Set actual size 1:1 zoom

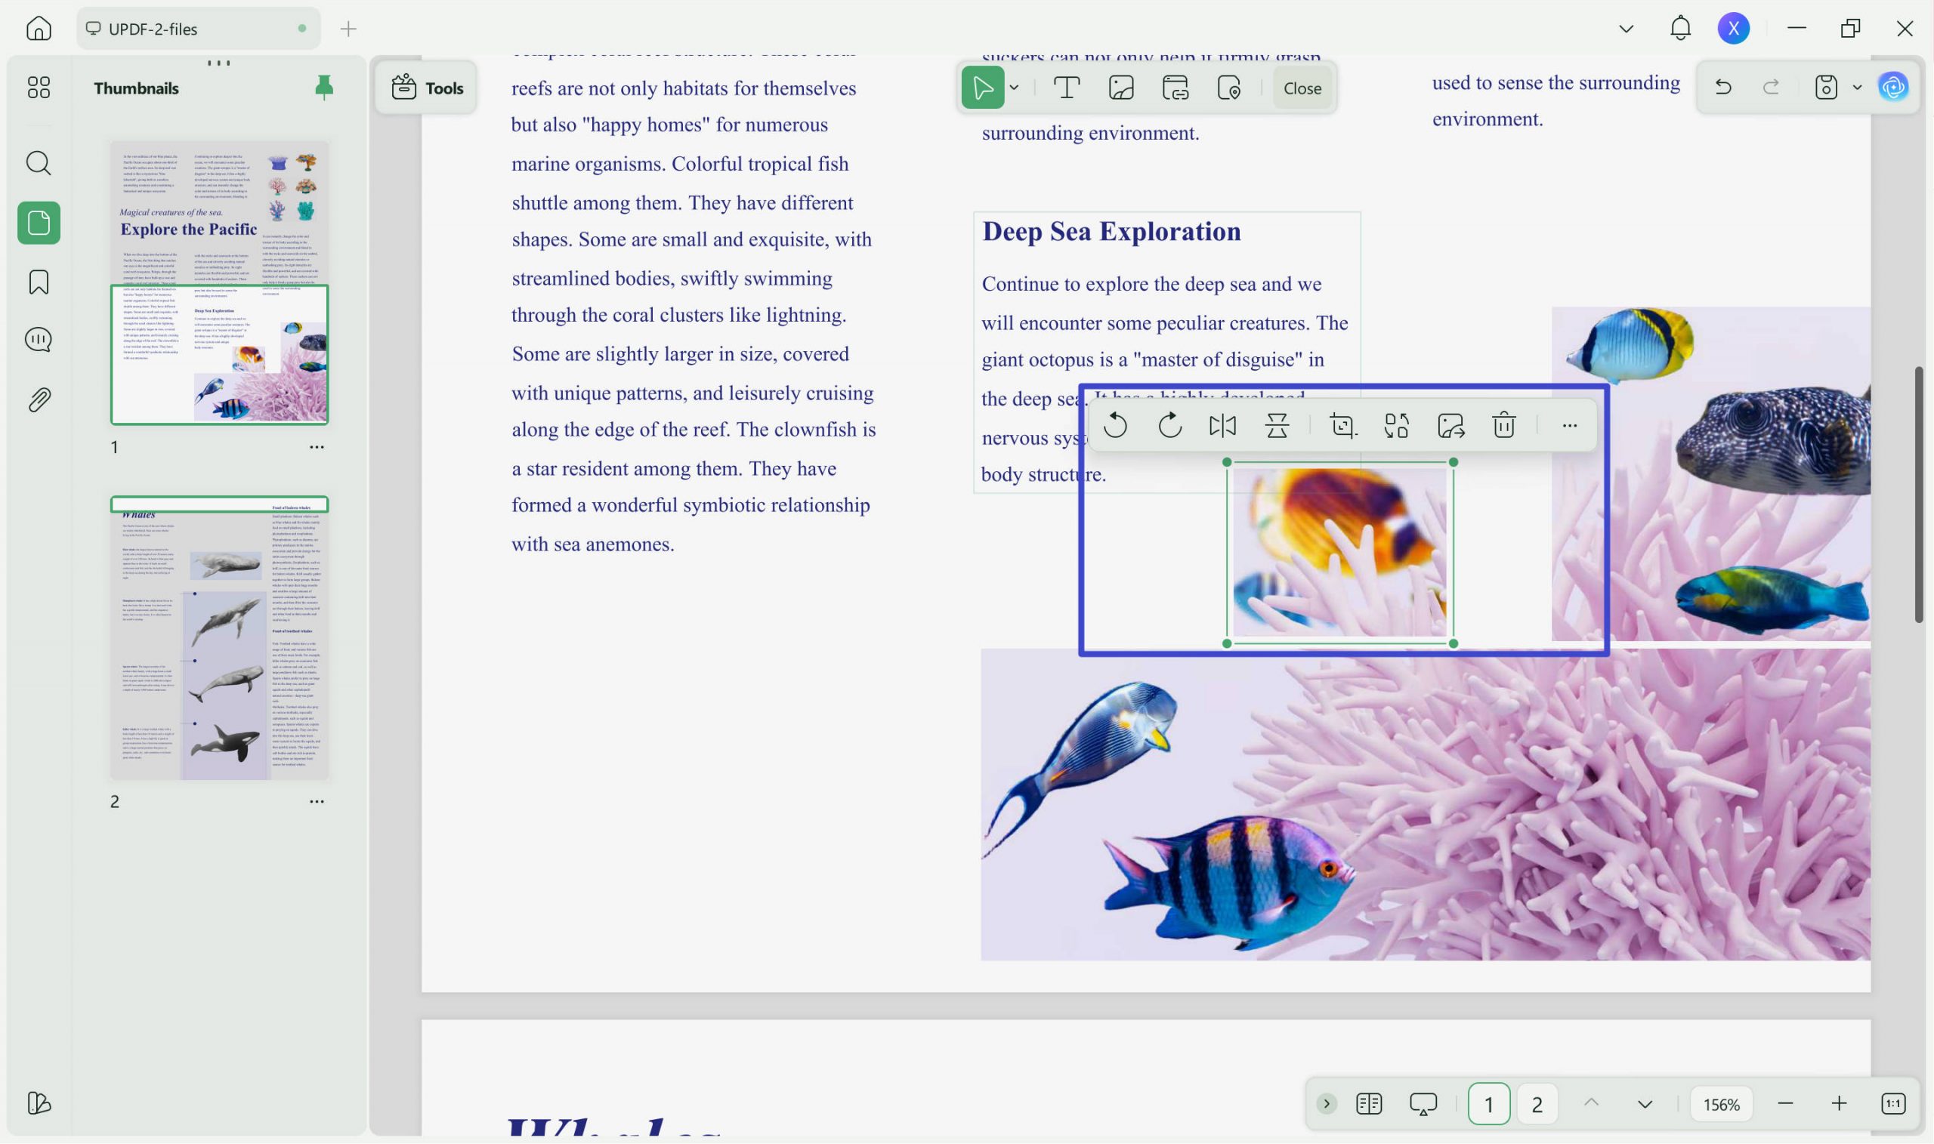[x=1893, y=1104]
